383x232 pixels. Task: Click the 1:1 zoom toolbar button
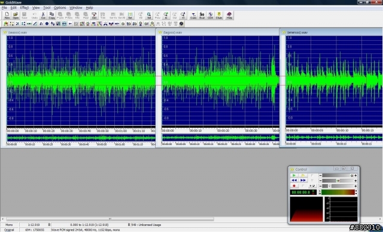pos(183,16)
